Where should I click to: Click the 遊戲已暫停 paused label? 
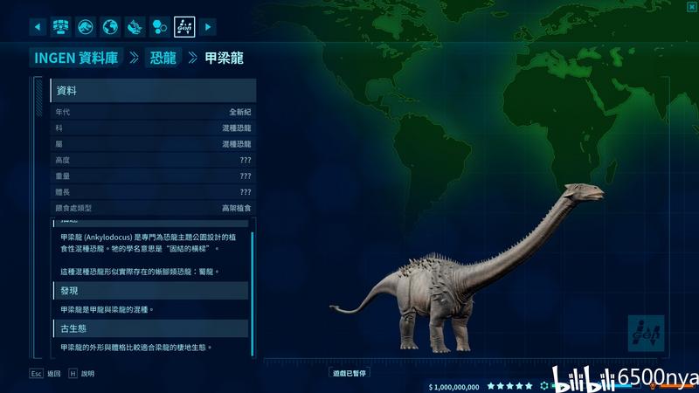(349, 373)
